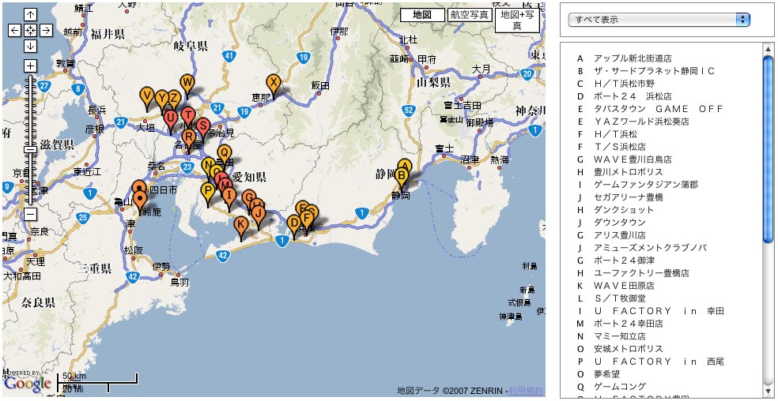
Task: Switch to 地図+写真 hybrid view
Action: (516, 21)
